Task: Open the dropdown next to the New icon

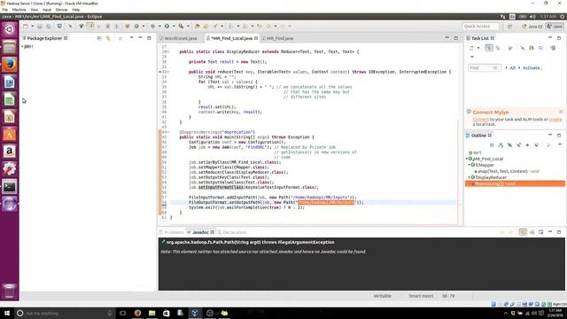Action: pyautogui.click(x=32, y=26)
